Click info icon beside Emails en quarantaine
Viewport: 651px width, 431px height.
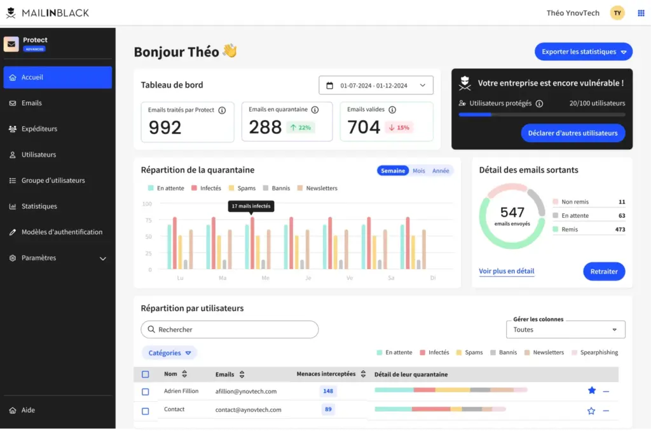click(x=315, y=110)
